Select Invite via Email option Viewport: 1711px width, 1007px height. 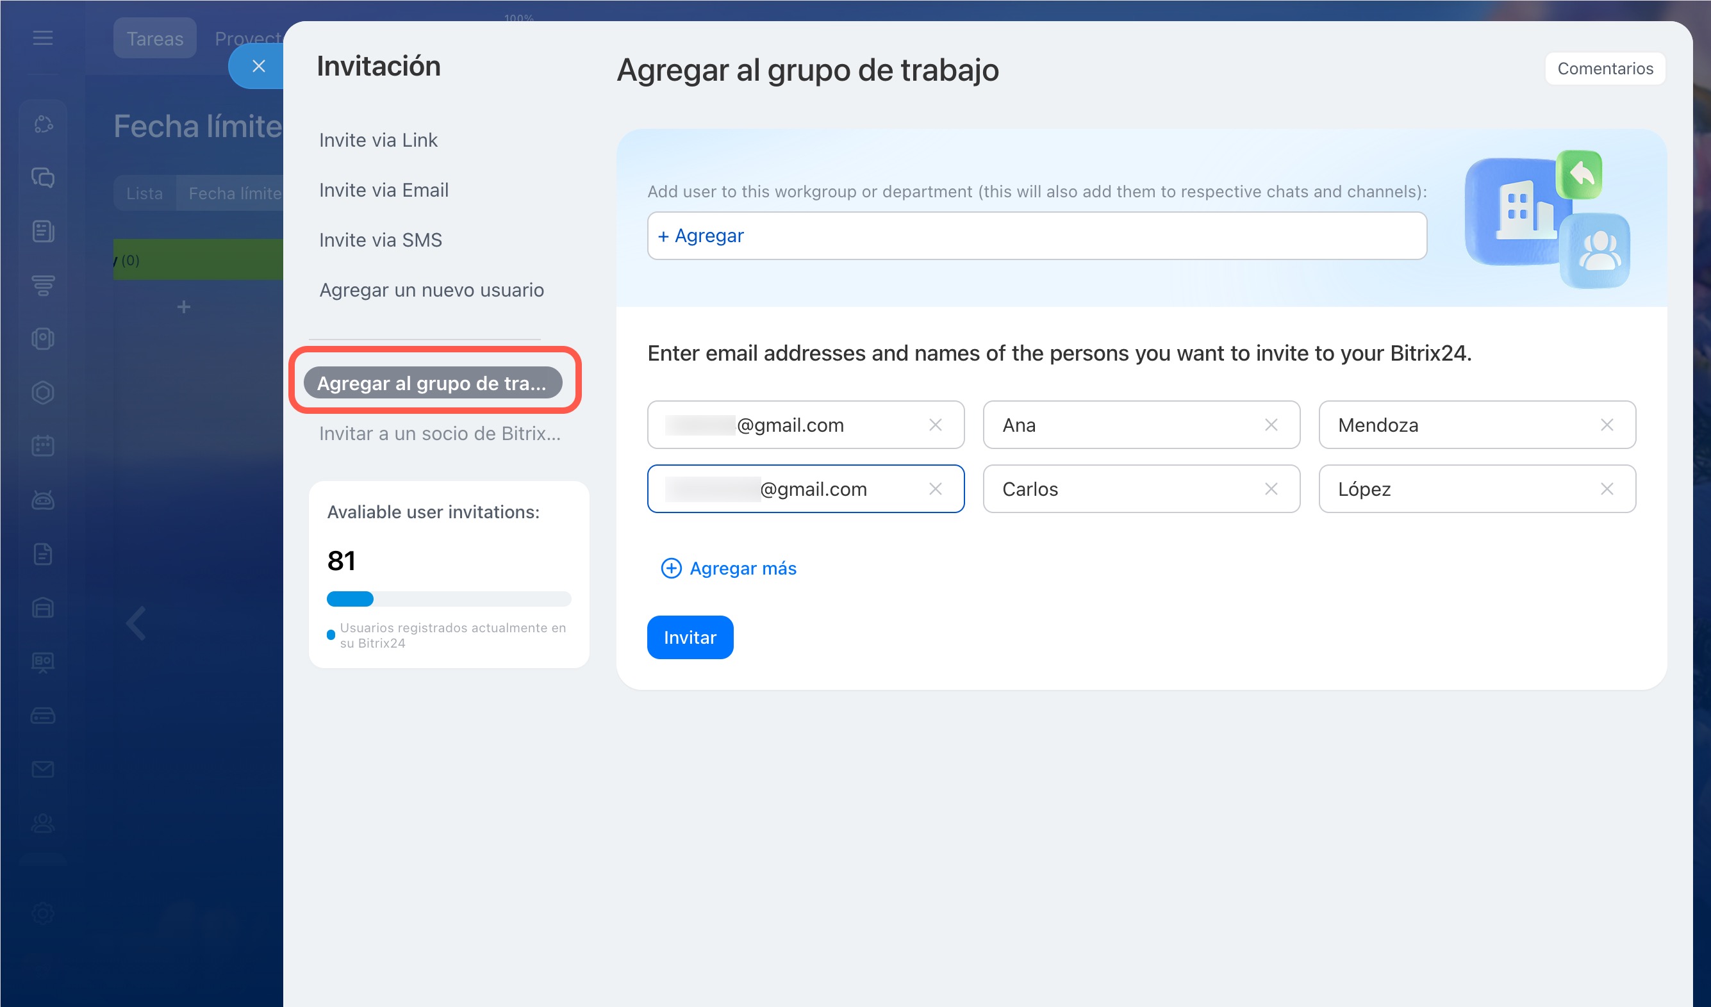point(384,190)
